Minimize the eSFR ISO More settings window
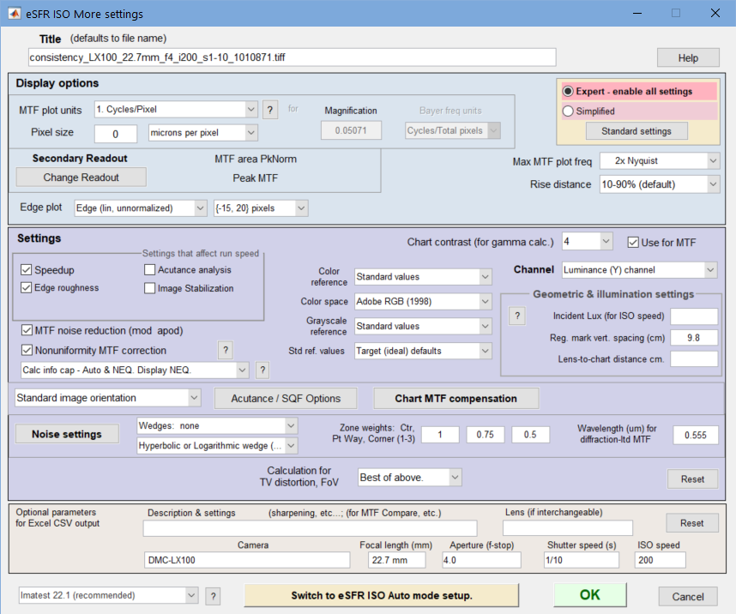The image size is (736, 614). 637,13
